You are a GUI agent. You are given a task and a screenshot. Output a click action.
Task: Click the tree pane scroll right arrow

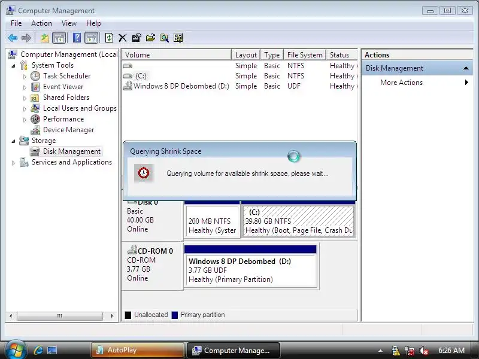click(112, 316)
